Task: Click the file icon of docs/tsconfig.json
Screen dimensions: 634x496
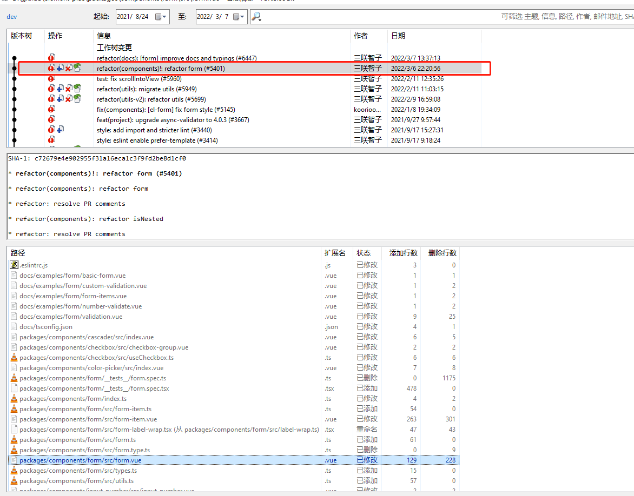Action: tap(13, 326)
